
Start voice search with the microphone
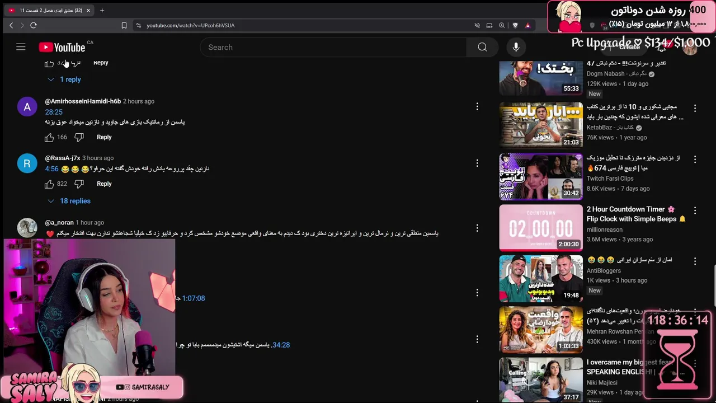point(516,48)
